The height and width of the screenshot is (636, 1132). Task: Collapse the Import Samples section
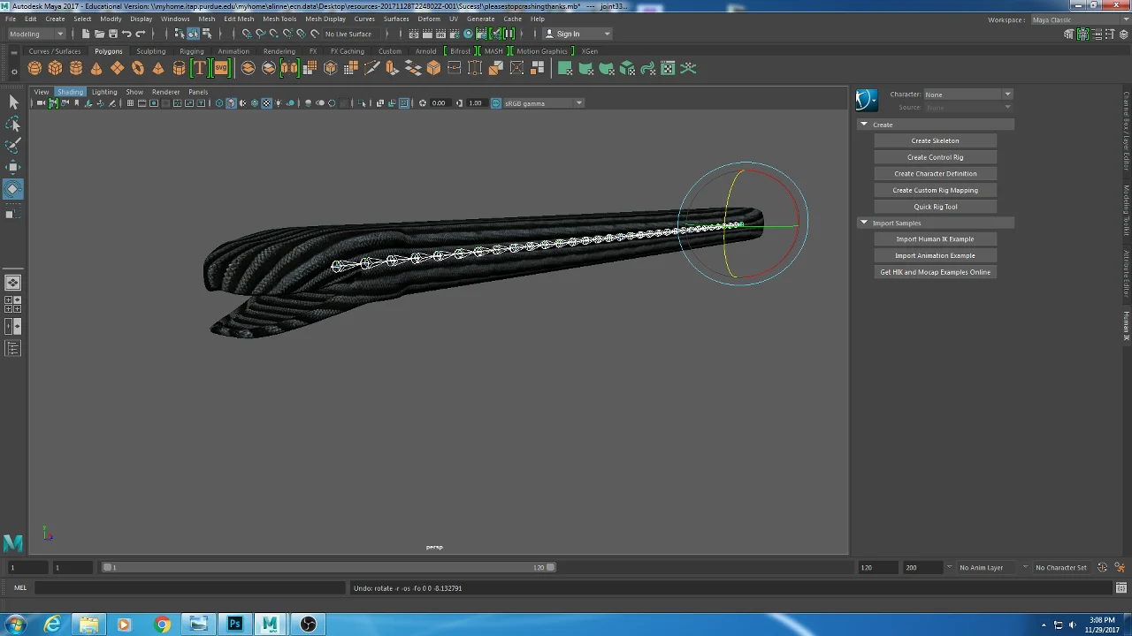pyautogui.click(x=864, y=223)
